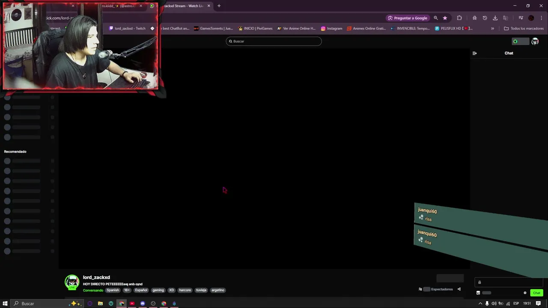The width and height of the screenshot is (548, 308).
Task: Bookmark this page with the star icon
Action: (445, 18)
